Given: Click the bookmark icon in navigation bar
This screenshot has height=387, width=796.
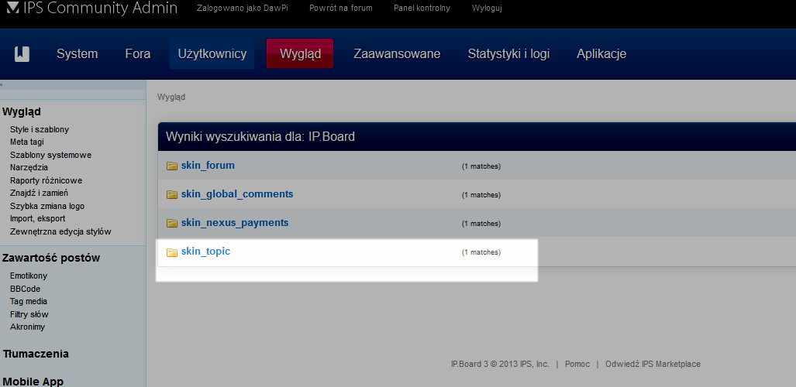Looking at the screenshot, I should [22, 53].
